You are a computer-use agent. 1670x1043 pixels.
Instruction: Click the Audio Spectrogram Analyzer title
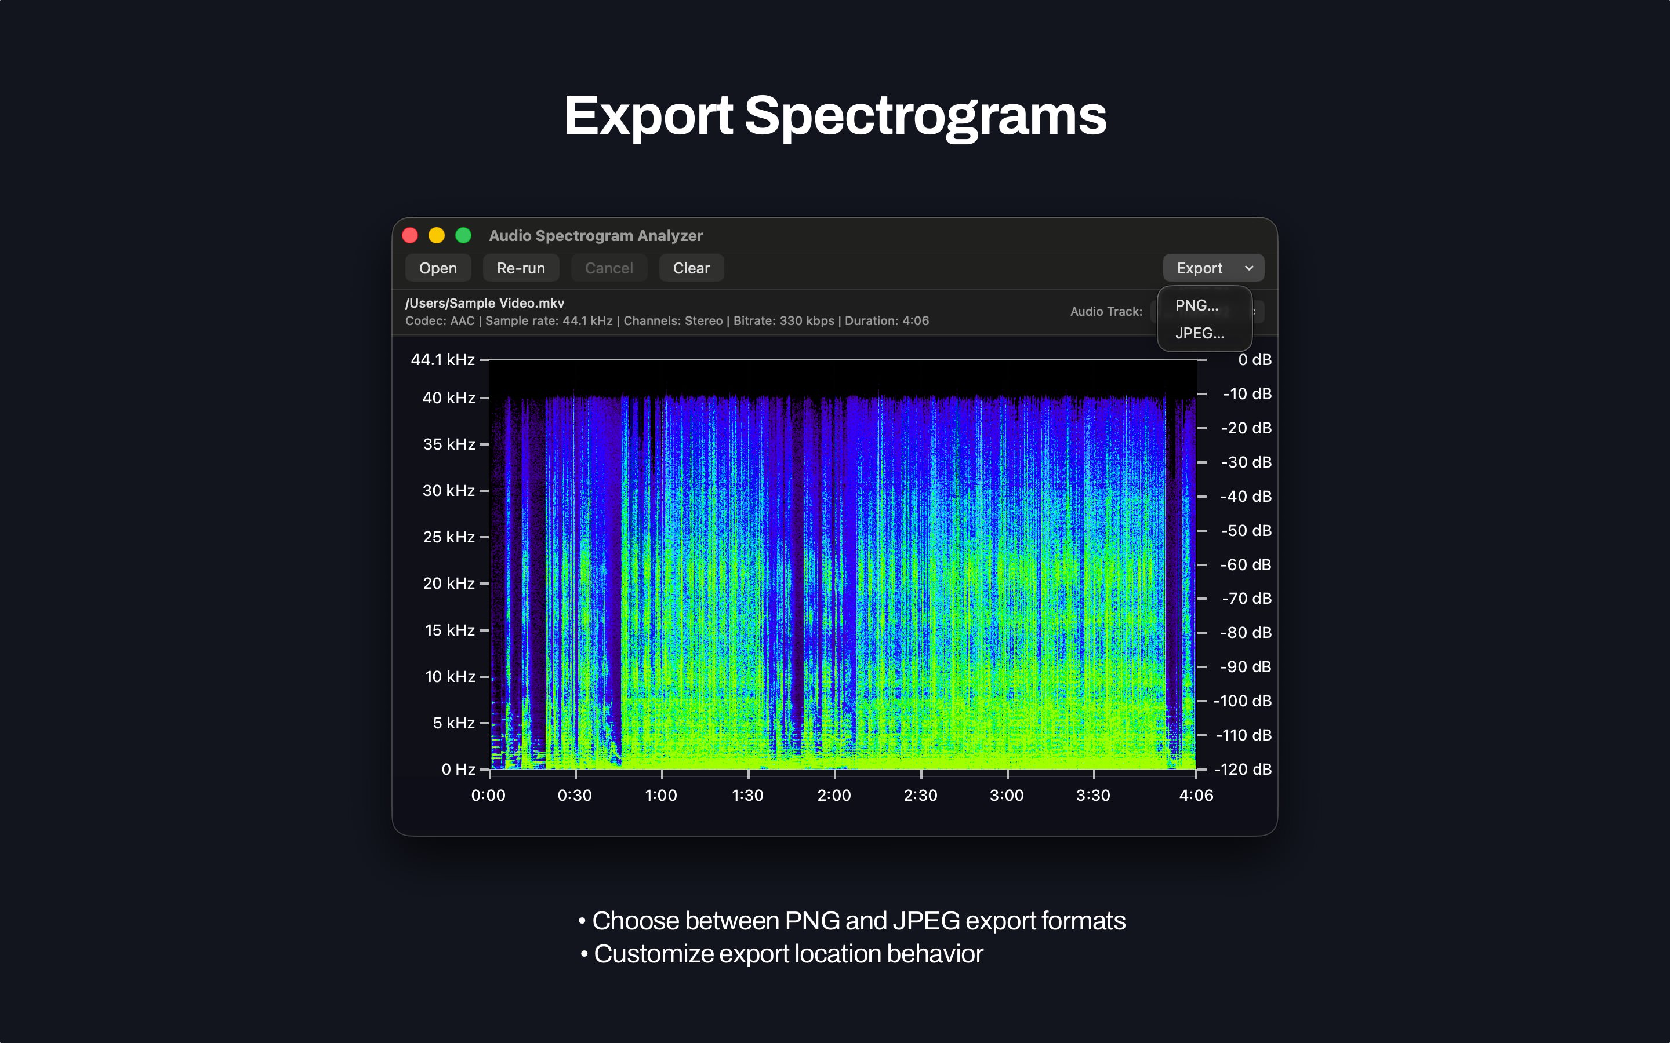coord(596,235)
